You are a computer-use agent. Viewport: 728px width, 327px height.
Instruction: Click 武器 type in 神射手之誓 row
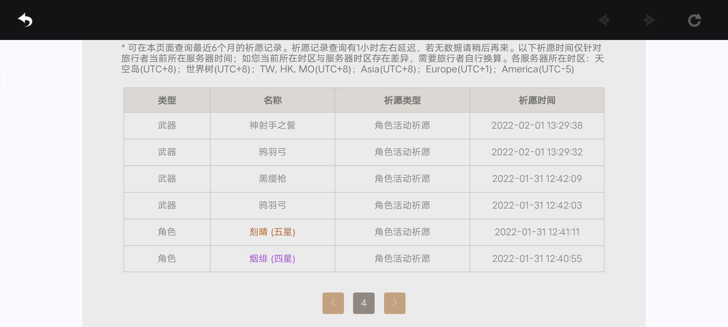click(167, 125)
